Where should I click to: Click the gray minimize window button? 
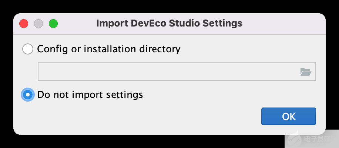38,24
